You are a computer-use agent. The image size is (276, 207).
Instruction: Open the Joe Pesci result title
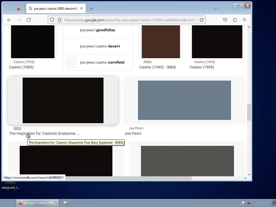click(x=133, y=133)
